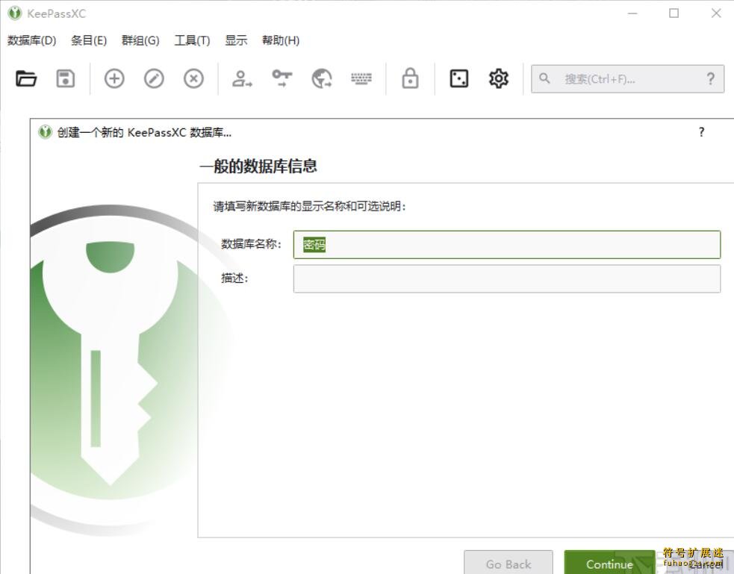The width and height of the screenshot is (734, 574).
Task: Click the magnifier icon in the search box
Action: click(544, 78)
